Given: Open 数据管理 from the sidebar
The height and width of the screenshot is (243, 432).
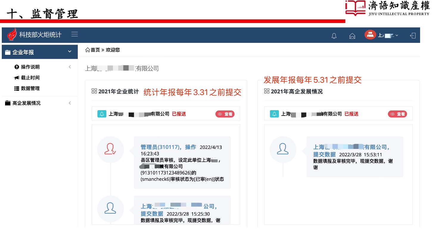Looking at the screenshot, I should point(30,88).
